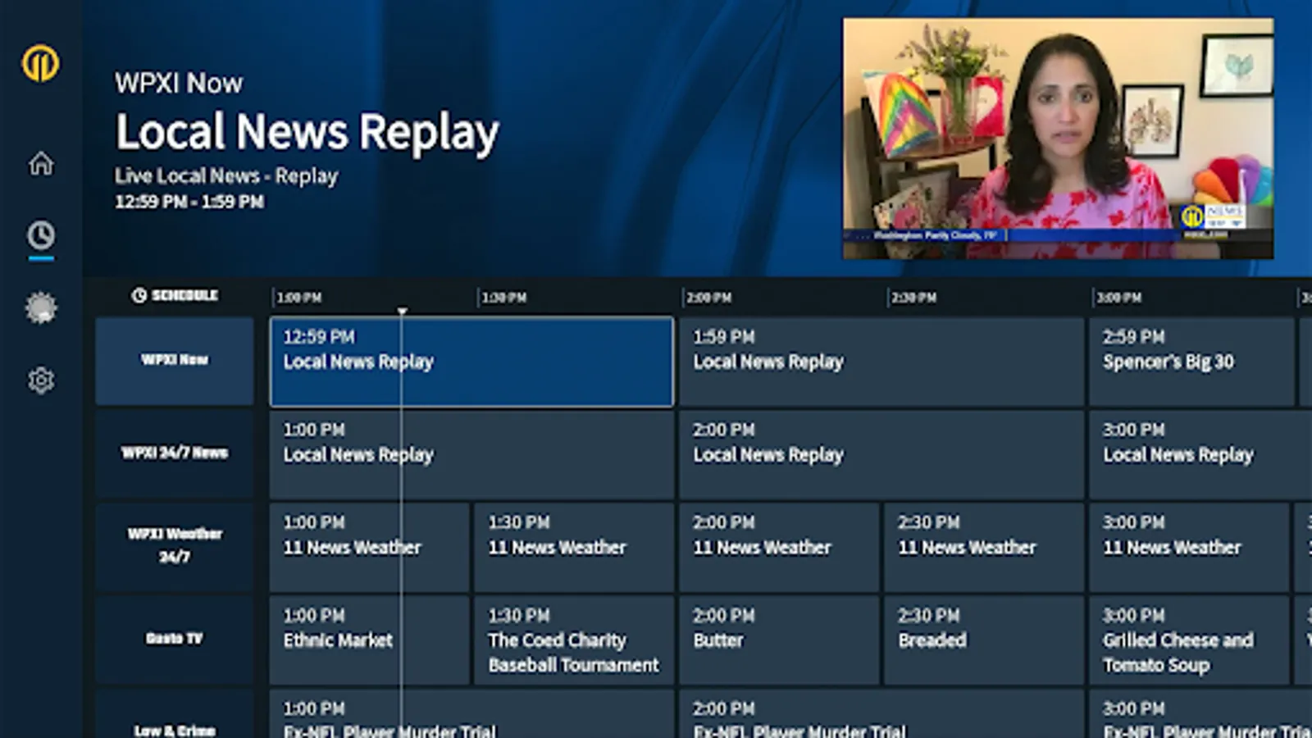The height and width of the screenshot is (738, 1312).
Task: Choose the 1:30 PM 11 News Weather slot
Action: [x=574, y=547]
